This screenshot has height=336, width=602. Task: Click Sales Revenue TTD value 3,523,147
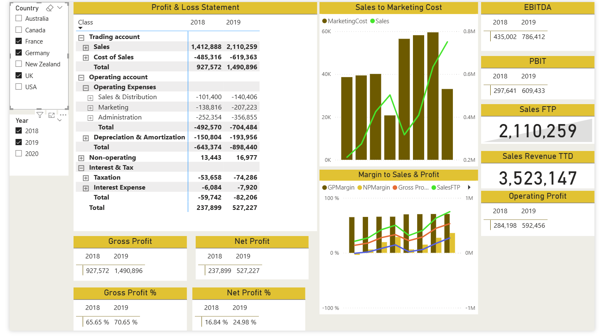pos(538,178)
